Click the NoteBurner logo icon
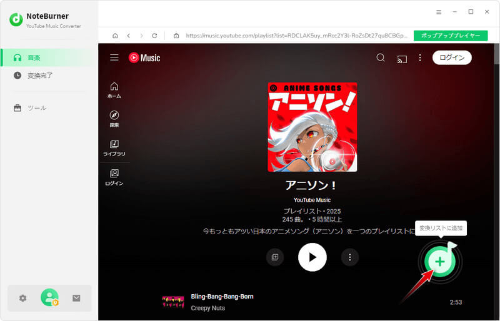The height and width of the screenshot is (321, 500). pyautogui.click(x=16, y=19)
